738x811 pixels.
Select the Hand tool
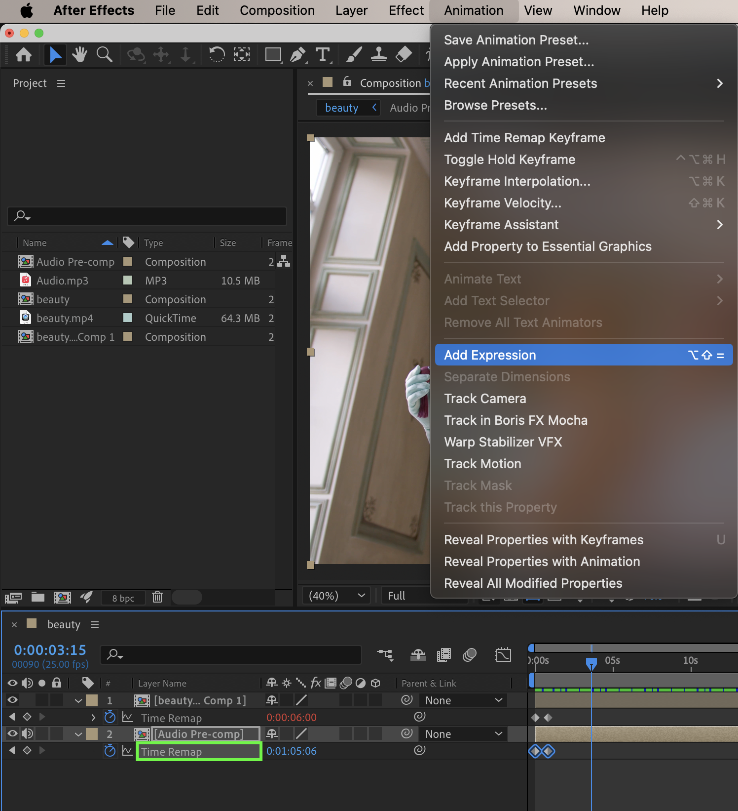pos(79,54)
